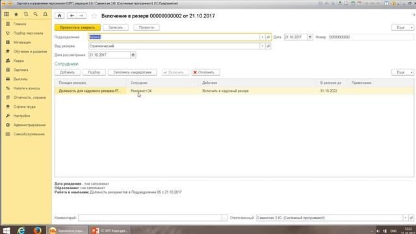
Task: Click the Включить button
Action: pyautogui.click(x=175, y=72)
